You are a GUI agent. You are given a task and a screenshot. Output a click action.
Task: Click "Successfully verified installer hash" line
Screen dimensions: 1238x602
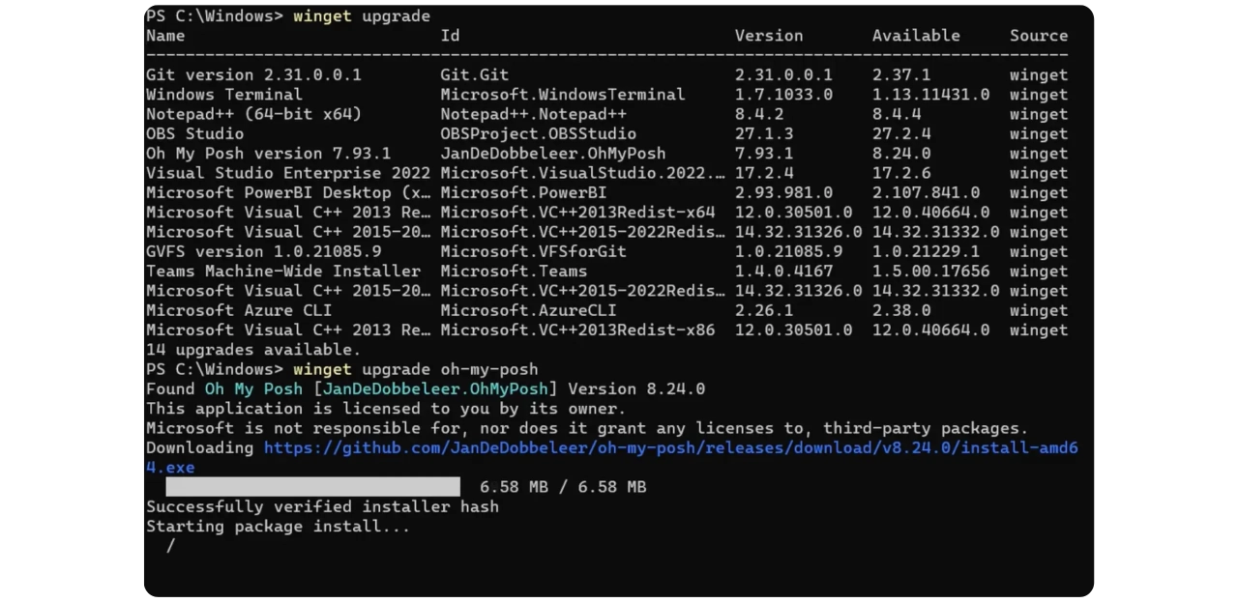(322, 506)
